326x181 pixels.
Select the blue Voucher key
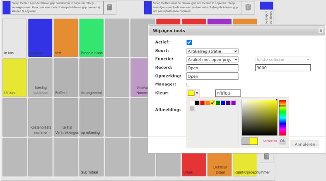pos(40,38)
